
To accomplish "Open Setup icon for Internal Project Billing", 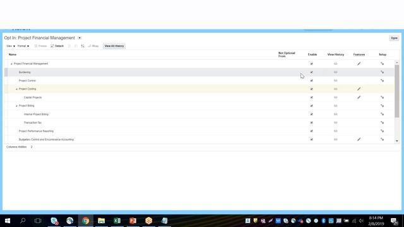I will click(382, 114).
